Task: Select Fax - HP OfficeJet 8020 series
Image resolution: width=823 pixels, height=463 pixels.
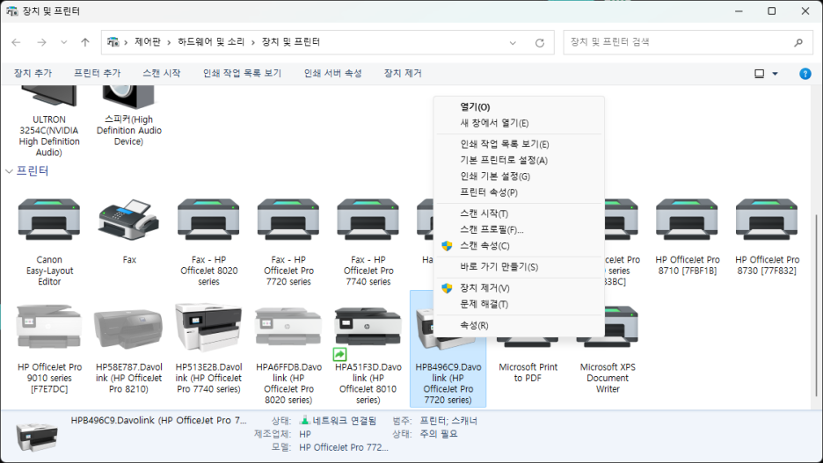Action: point(209,242)
